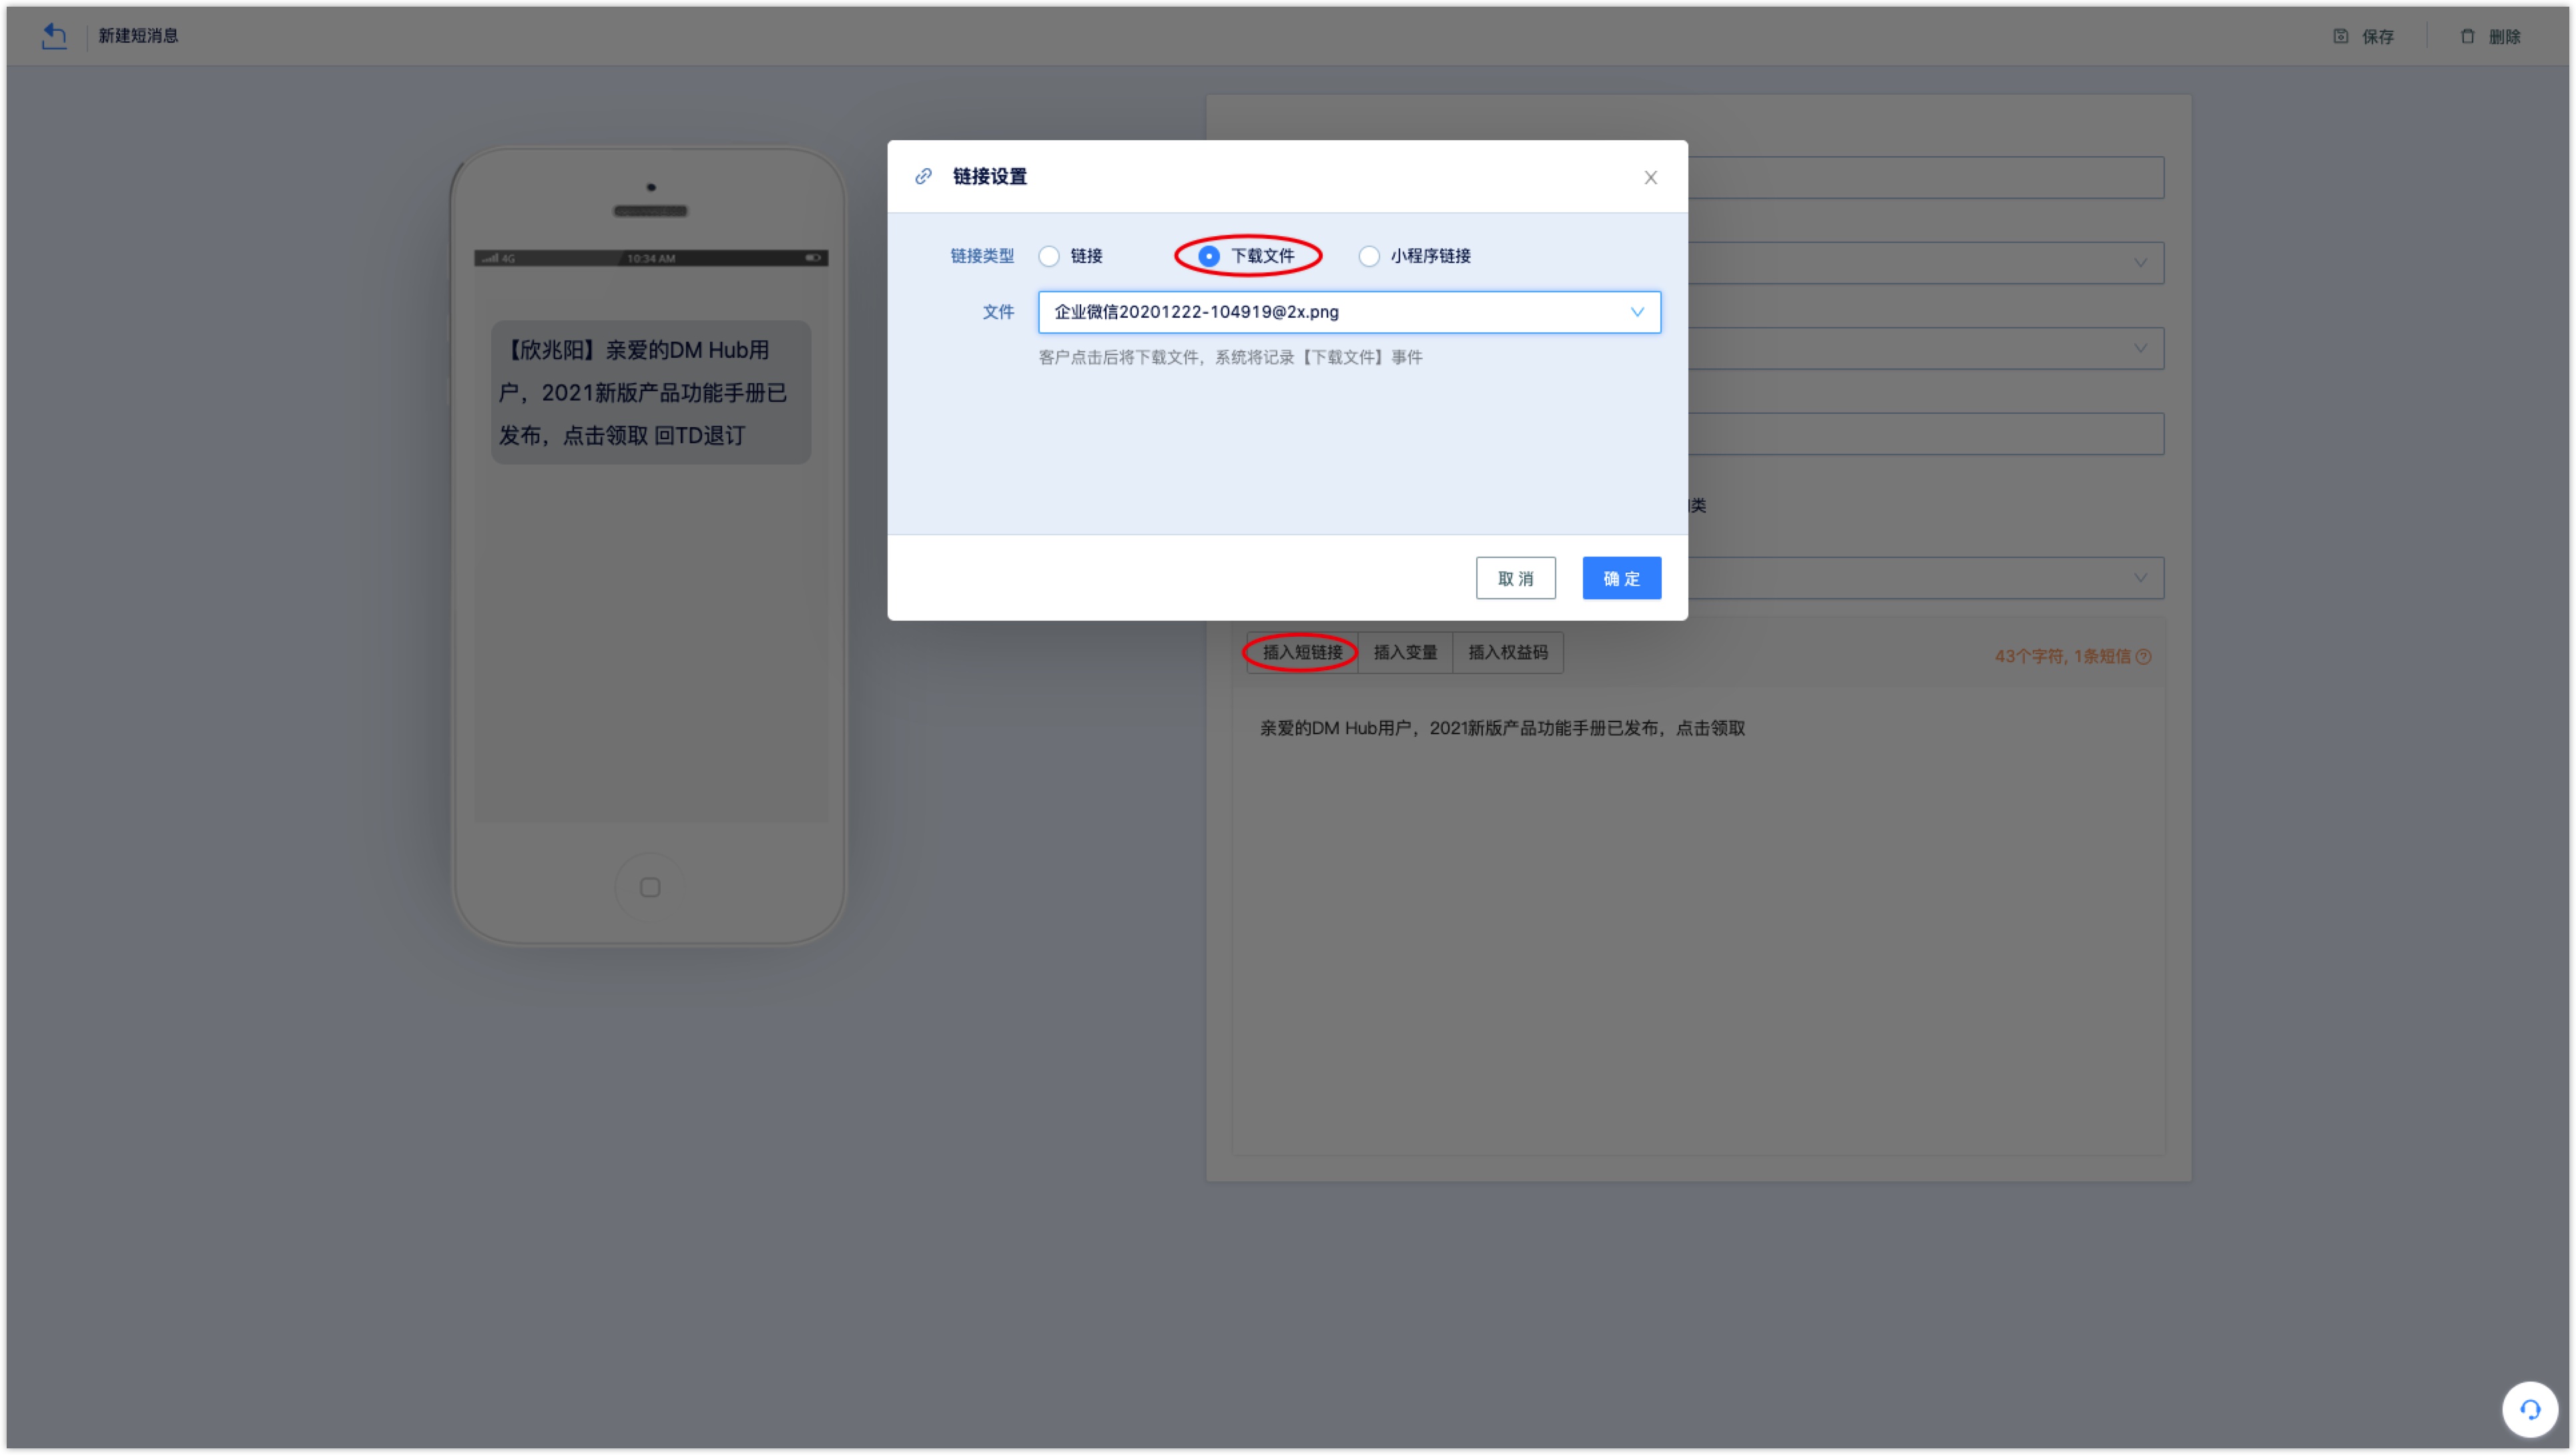Click the 取消 button
Image resolution: width=2576 pixels, height=1455 pixels.
tap(1515, 578)
